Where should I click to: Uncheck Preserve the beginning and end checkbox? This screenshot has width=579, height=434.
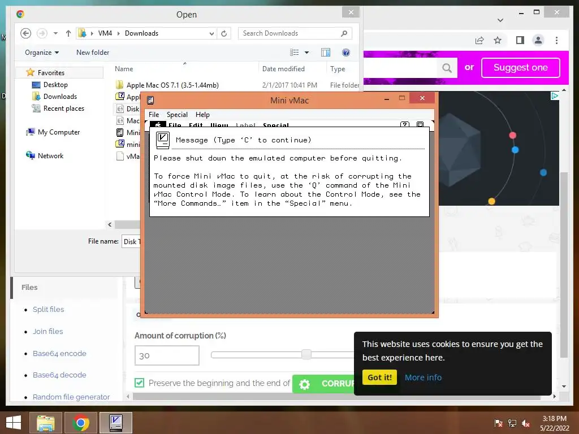click(x=139, y=383)
